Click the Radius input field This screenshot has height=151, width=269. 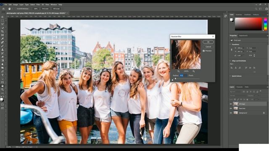point(183,75)
